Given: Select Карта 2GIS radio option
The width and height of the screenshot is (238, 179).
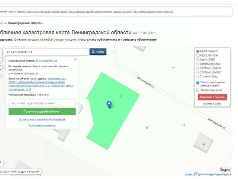Looking at the screenshot, I should coord(198,60).
